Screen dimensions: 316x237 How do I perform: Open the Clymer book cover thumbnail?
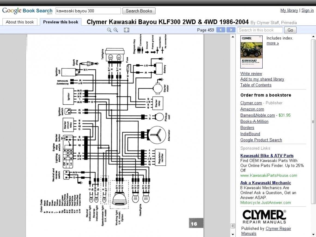(x=251, y=52)
